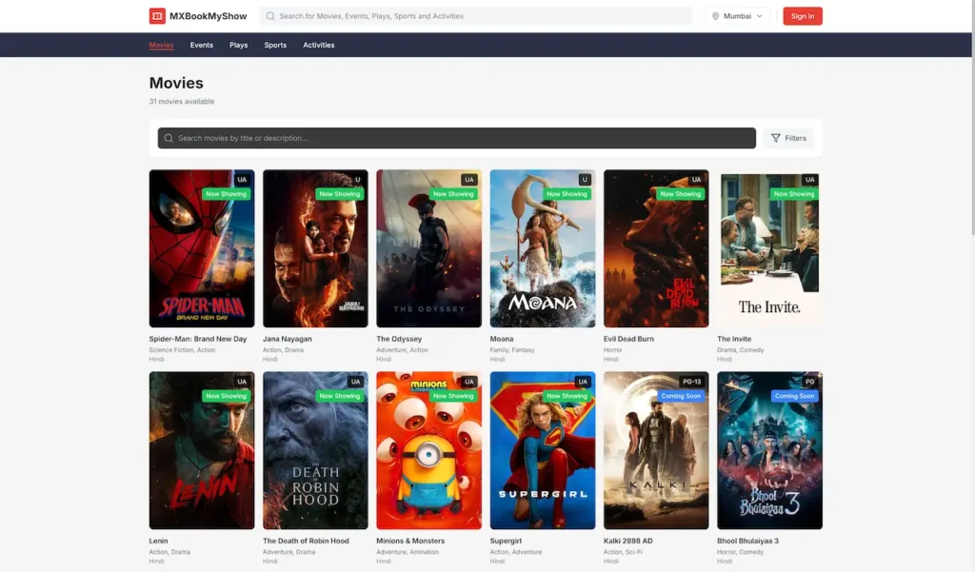Viewport: 975px width, 572px height.
Task: Open the Moana poster
Action: pos(542,248)
